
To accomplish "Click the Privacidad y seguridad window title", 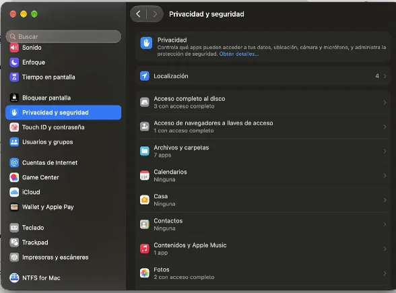I will [x=207, y=14].
